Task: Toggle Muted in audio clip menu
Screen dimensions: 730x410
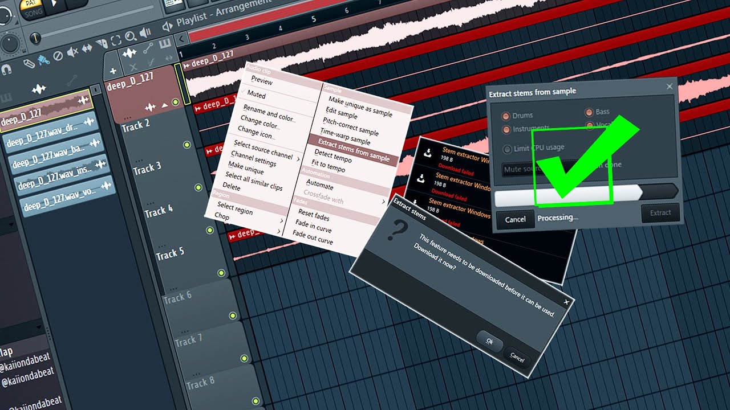Action: 256,95
